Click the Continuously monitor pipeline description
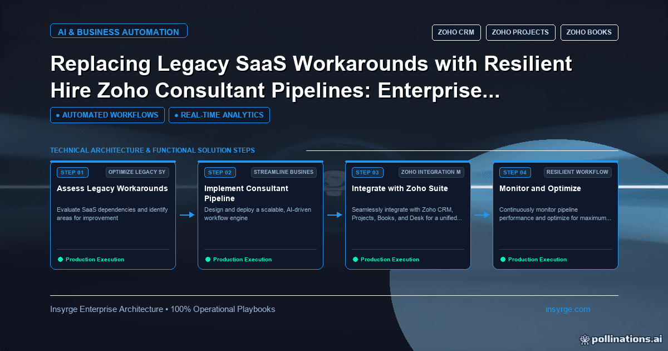The image size is (668, 351). [x=555, y=214]
